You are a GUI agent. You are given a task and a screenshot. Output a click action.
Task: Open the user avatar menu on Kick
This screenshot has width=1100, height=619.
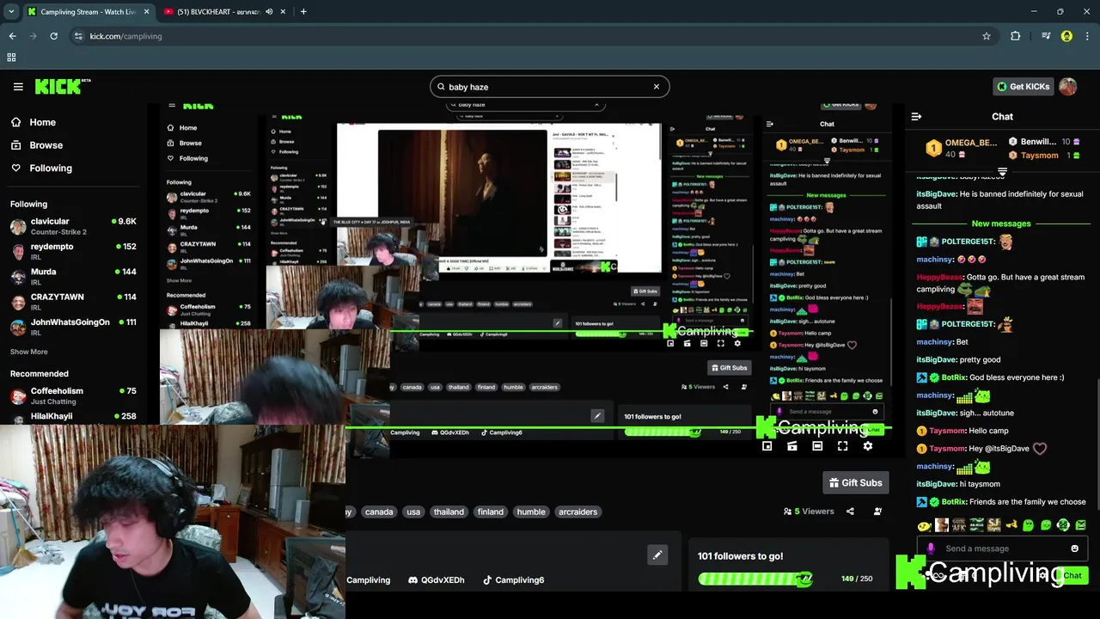(1068, 87)
